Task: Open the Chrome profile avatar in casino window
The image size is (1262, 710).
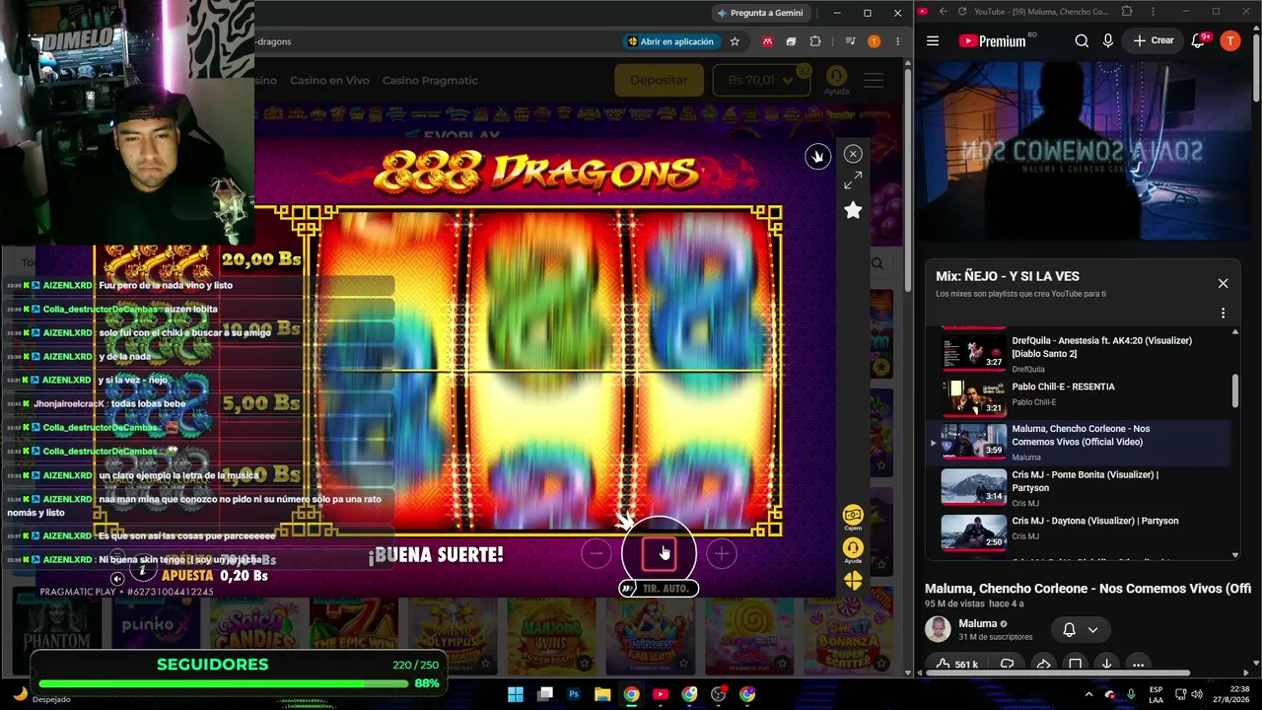Action: pos(874,41)
